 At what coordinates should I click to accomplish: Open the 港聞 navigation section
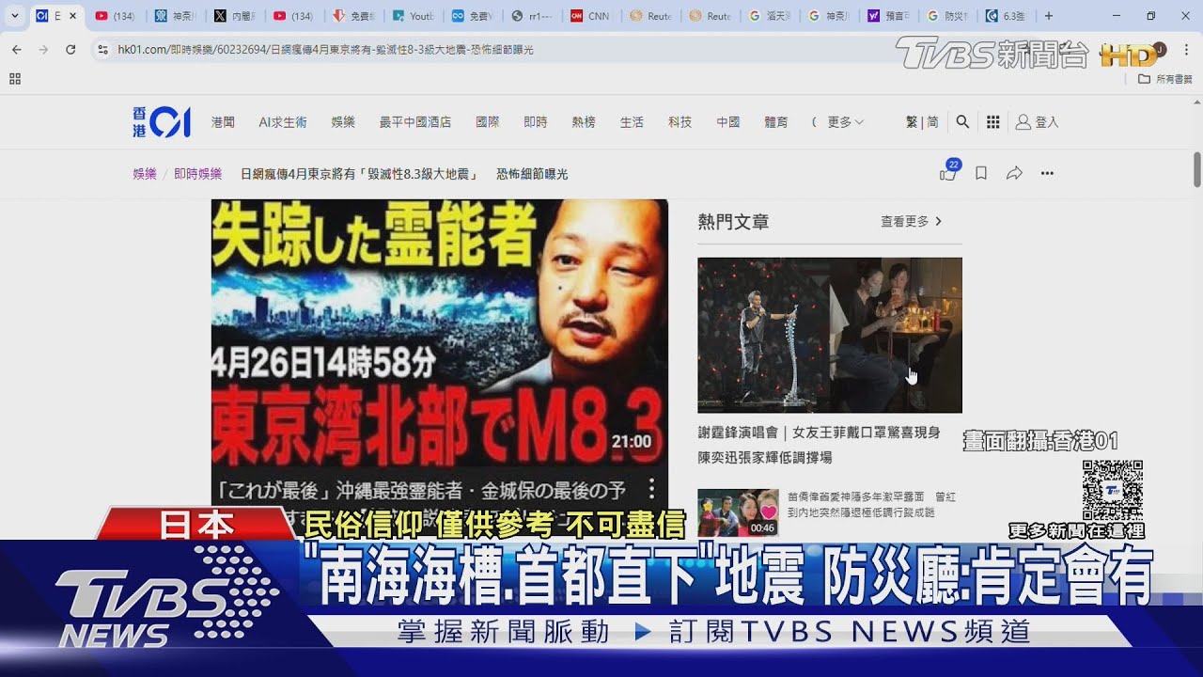point(223,122)
